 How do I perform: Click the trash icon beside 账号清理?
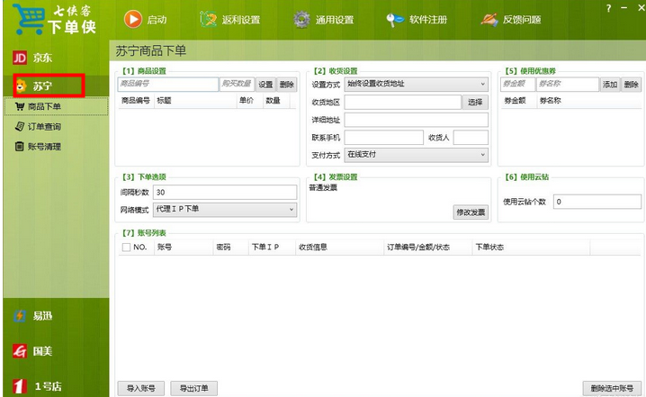[x=20, y=147]
